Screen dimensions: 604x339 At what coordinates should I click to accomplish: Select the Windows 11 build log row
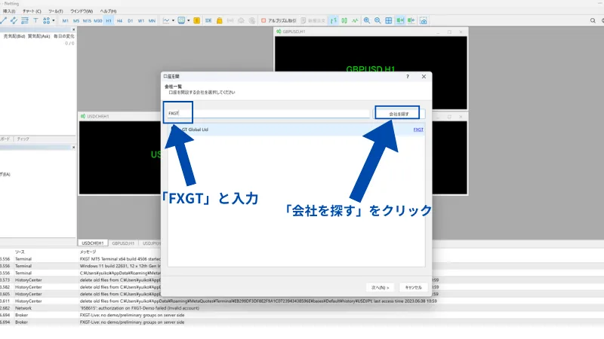click(302, 266)
